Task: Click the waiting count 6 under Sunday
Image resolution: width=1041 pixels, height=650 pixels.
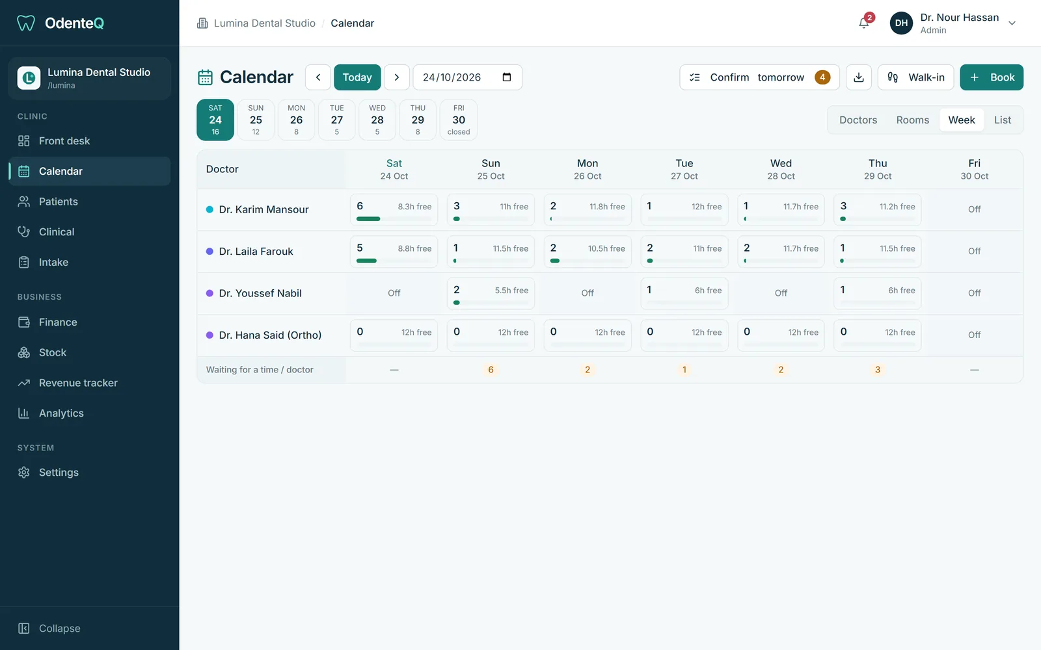Action: tap(491, 370)
